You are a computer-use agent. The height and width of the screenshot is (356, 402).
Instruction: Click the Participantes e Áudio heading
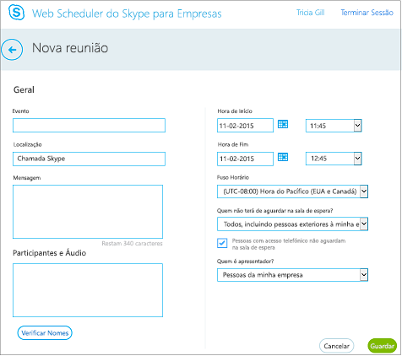[50, 253]
